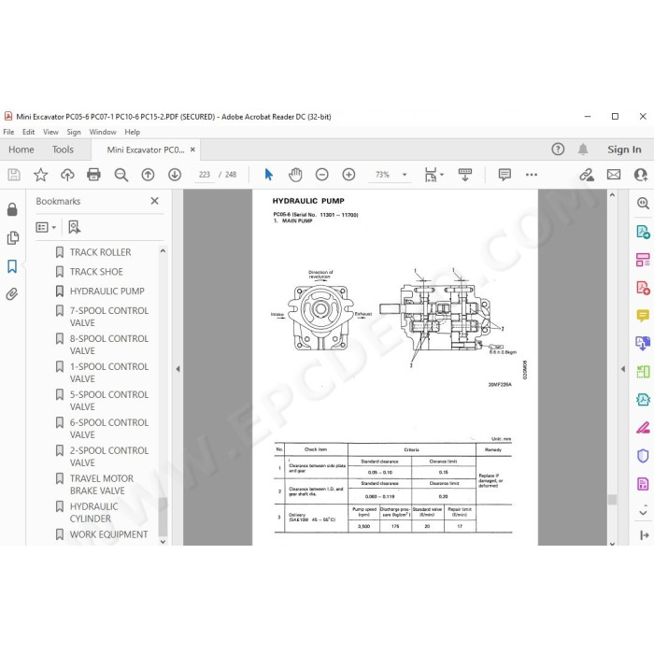Open page thumbnails panel icon
654x654 pixels.
13,237
